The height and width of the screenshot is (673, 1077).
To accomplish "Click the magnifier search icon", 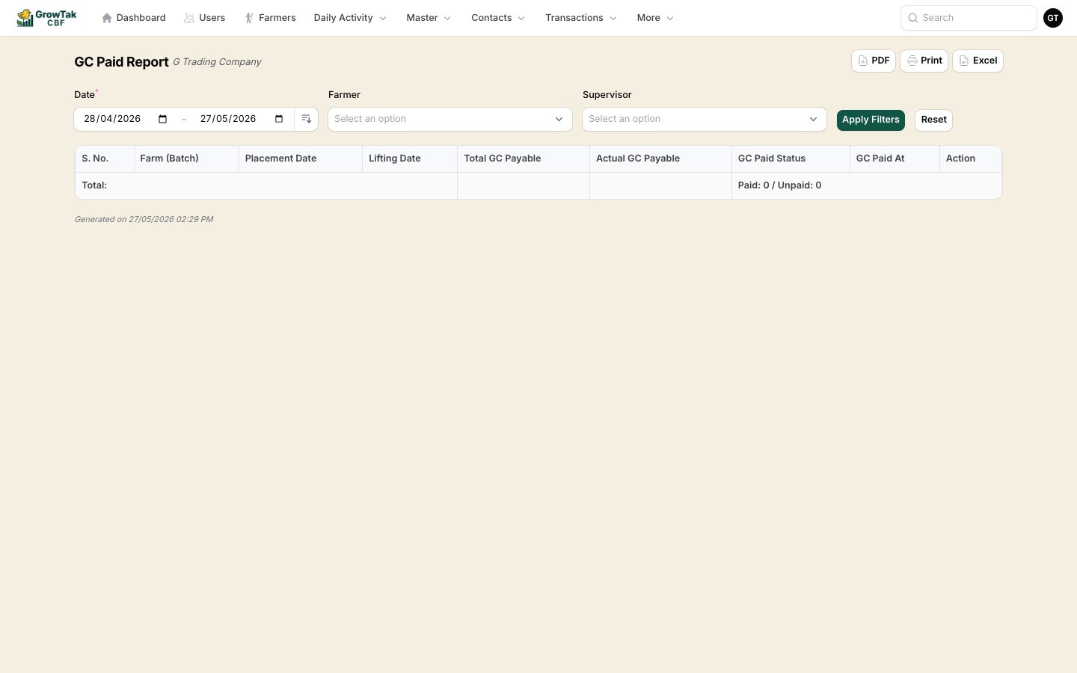I will (913, 18).
